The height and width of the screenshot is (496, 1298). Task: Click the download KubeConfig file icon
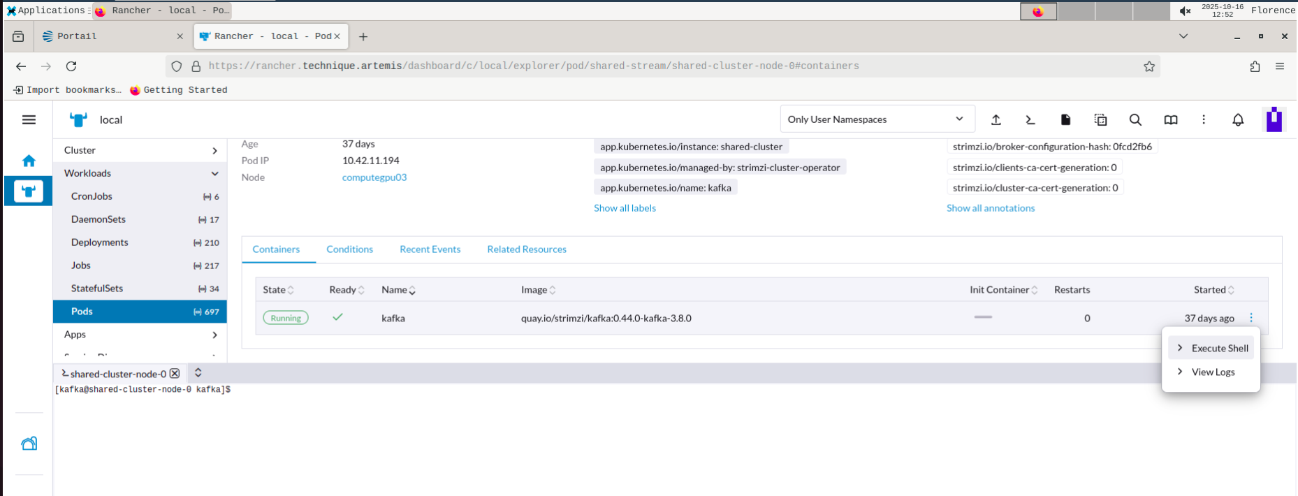(1065, 120)
